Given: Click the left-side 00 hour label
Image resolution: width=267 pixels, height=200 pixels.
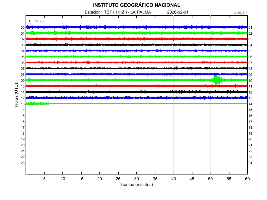Looking at the screenshot, I should pos(23,28).
